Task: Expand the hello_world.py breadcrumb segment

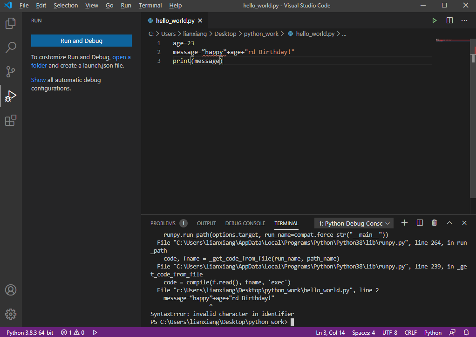Action: pos(315,34)
